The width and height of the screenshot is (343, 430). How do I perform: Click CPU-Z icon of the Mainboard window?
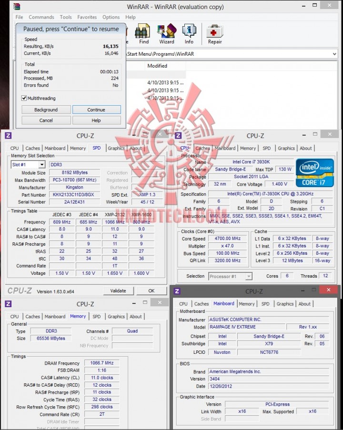point(177,291)
